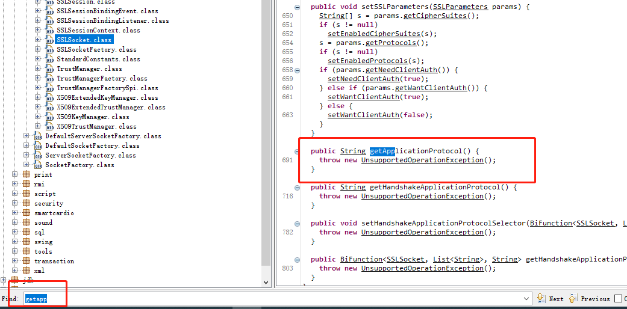Expand the X509ExtendedTrustManager.class tree node
The height and width of the screenshot is (309, 627).
(x=37, y=107)
